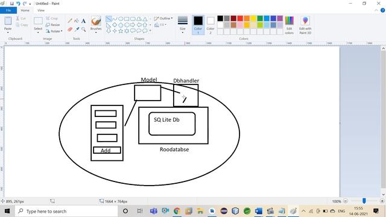386x217 pixels.
Task: Choose the Oval shape
Action: [121, 19]
